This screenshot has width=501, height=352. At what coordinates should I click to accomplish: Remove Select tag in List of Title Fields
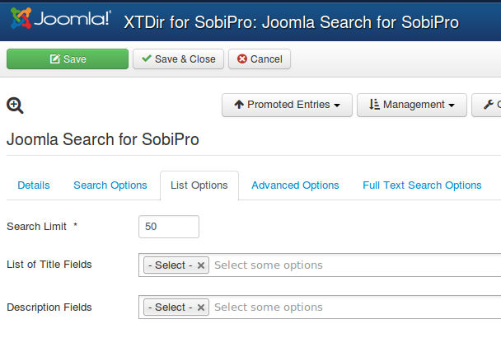click(201, 265)
